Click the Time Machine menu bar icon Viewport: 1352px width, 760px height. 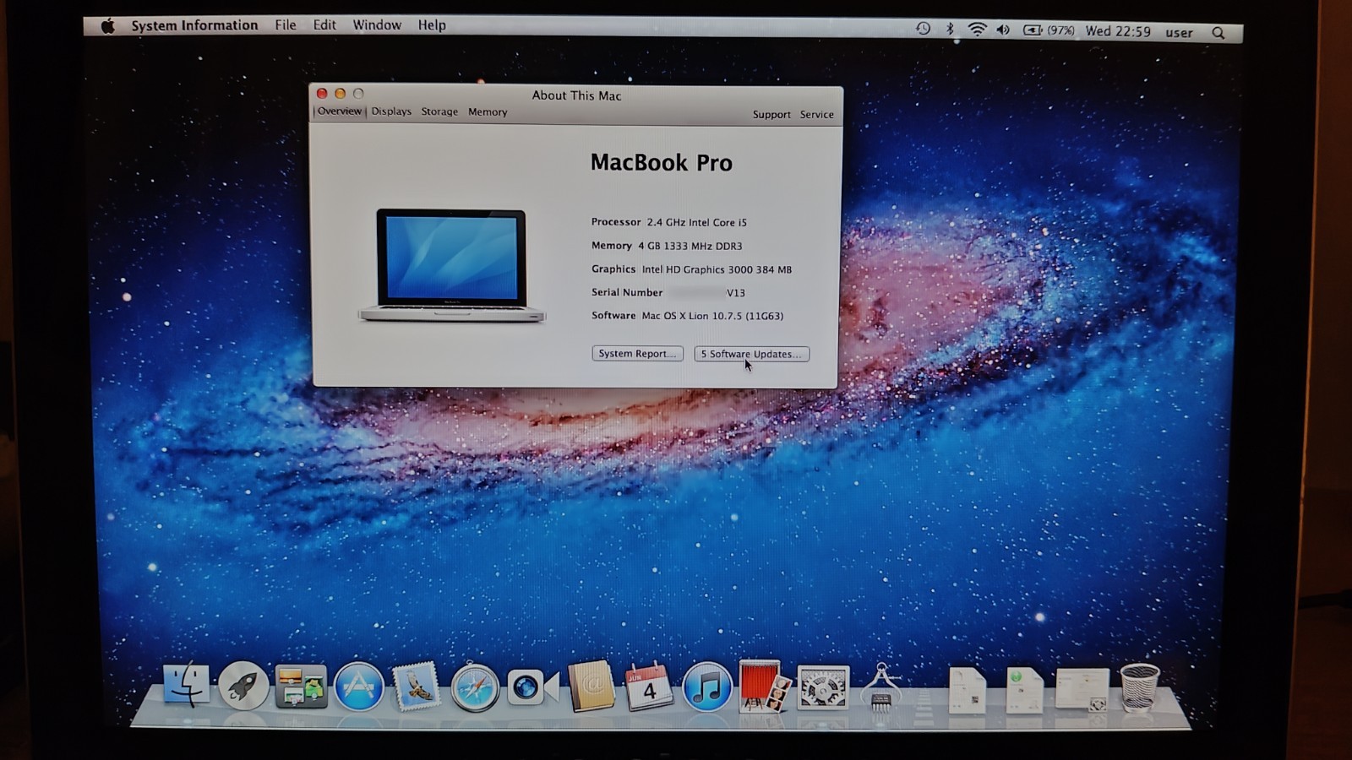click(923, 29)
